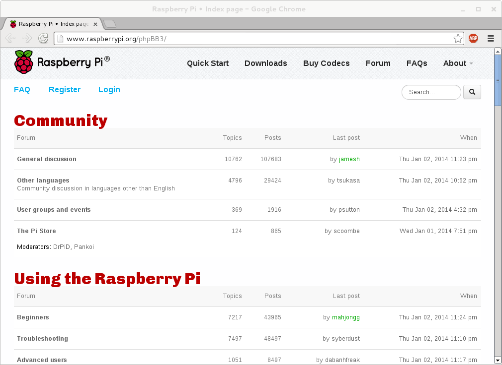Open Quick Start in navigation
This screenshot has height=365, width=502.
coord(208,63)
